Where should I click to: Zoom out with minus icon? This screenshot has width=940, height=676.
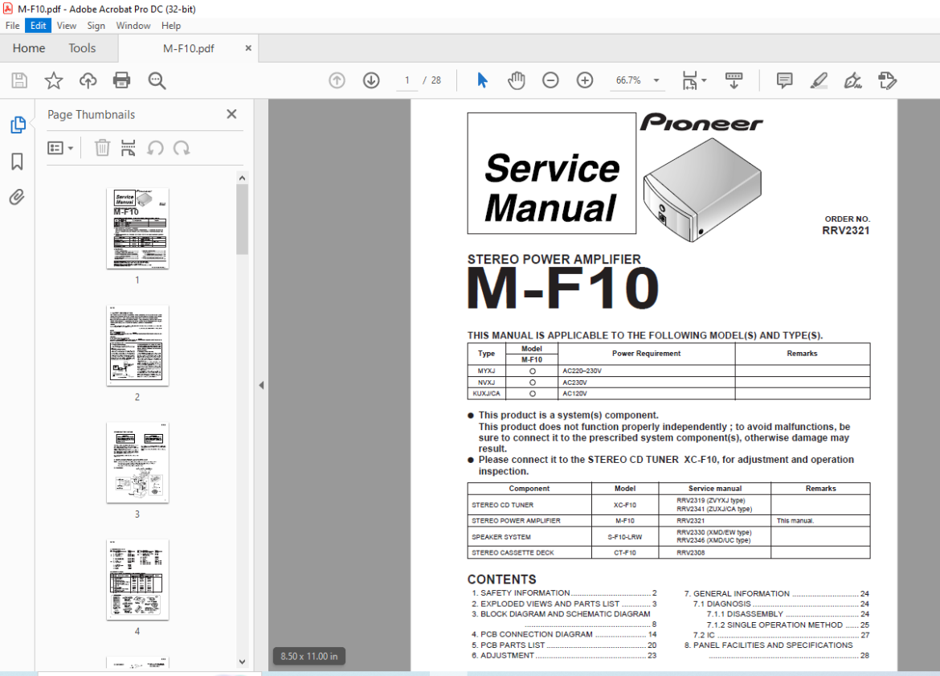tap(550, 80)
